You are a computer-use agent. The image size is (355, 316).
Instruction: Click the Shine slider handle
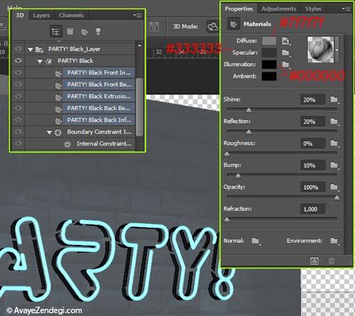[248, 110]
